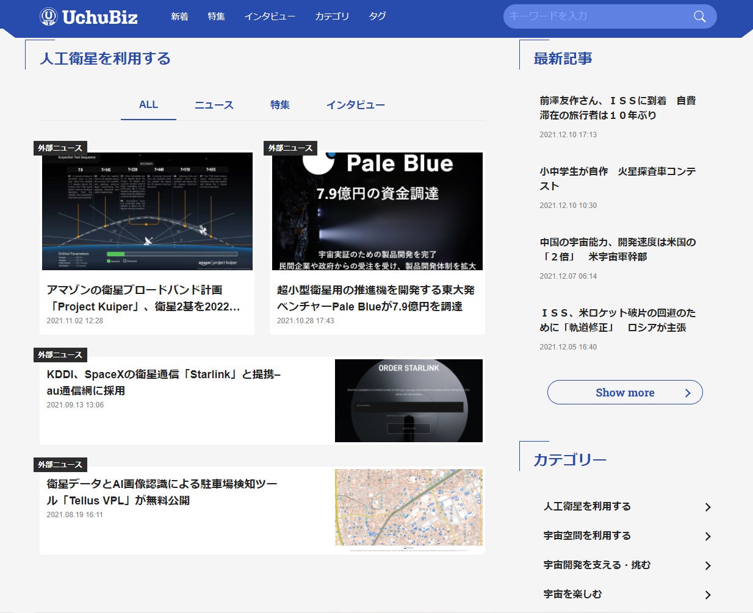Click the date 2021.12.07 06:14
Image resolution: width=753 pixels, height=613 pixels.
(x=568, y=276)
